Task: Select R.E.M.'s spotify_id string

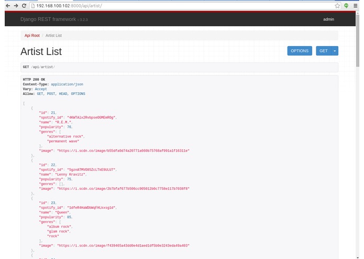Action: pos(91,117)
